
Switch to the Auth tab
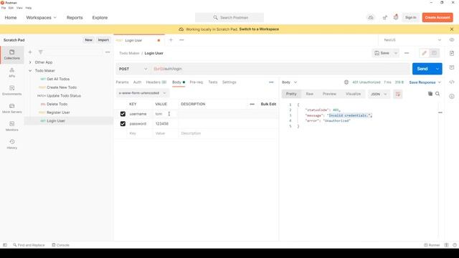137,82
